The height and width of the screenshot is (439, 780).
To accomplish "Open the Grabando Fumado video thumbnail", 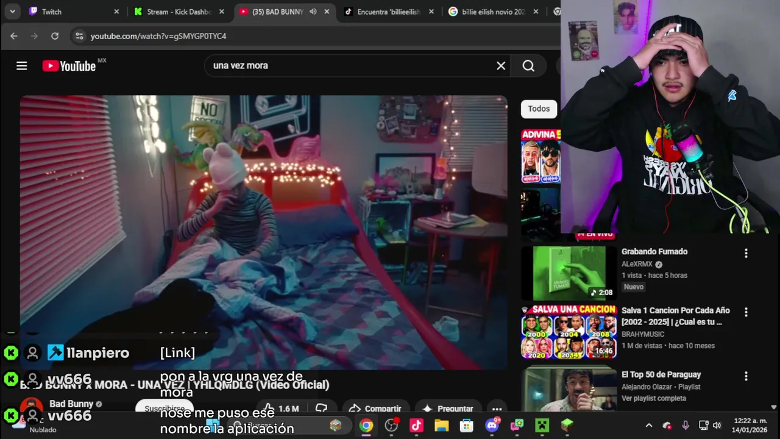I will click(569, 273).
